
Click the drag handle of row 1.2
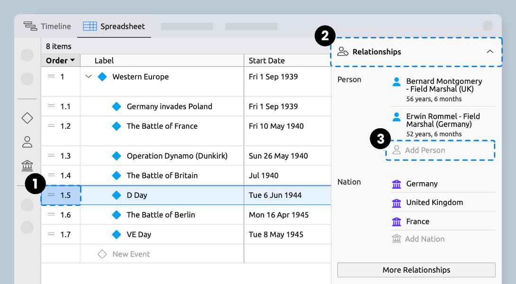tap(51, 126)
